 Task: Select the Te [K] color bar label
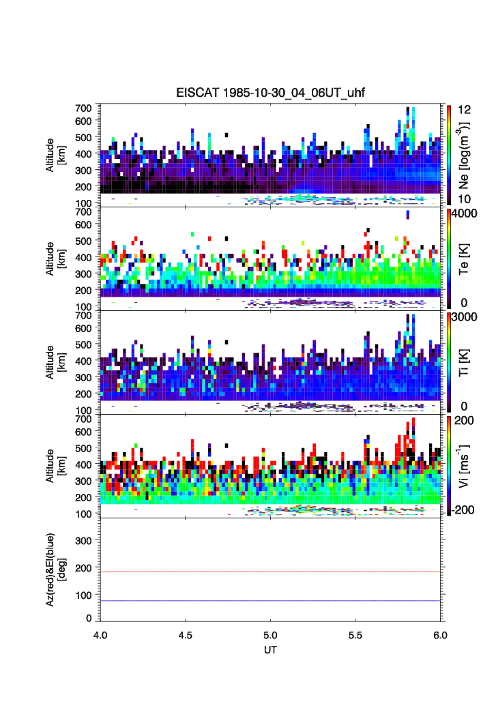coord(465,259)
